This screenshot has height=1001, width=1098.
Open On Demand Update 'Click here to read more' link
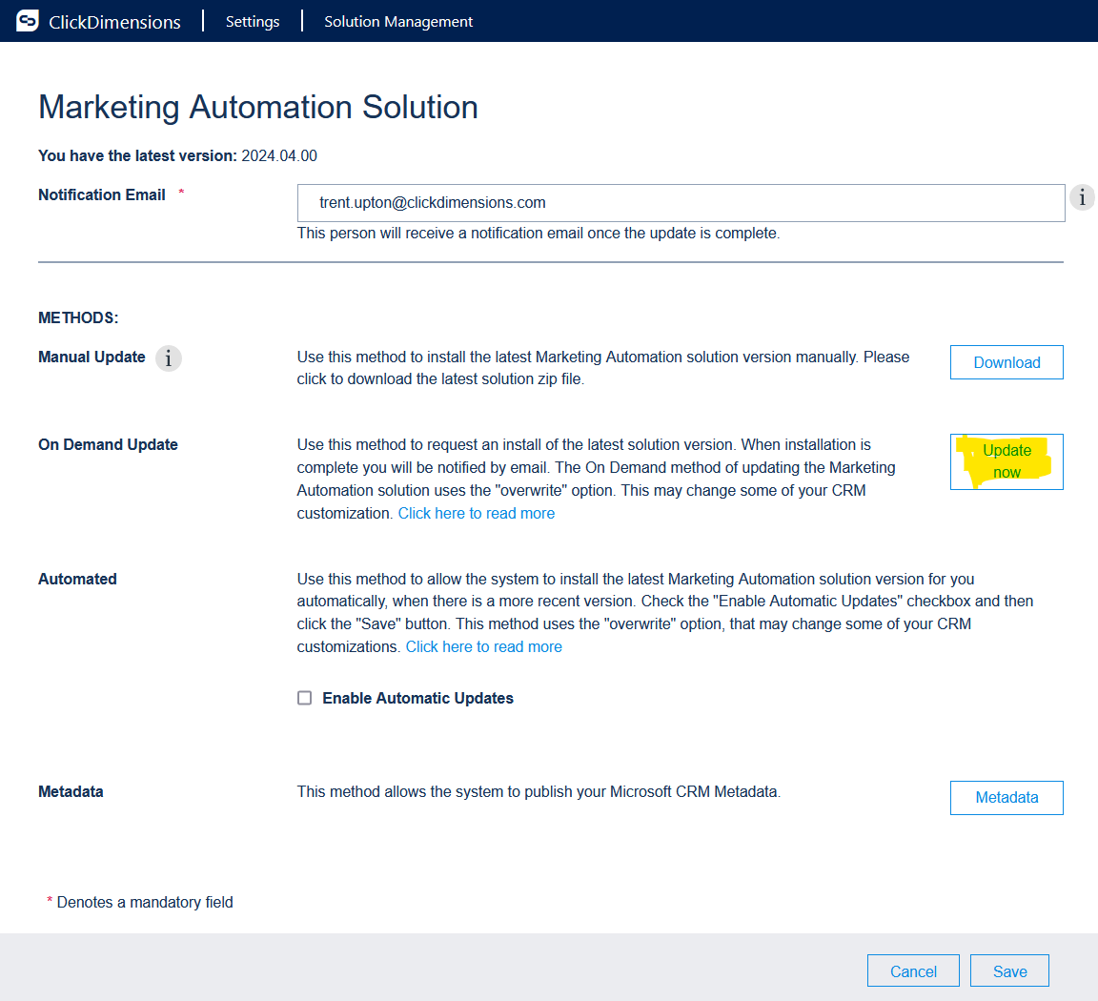477,514
